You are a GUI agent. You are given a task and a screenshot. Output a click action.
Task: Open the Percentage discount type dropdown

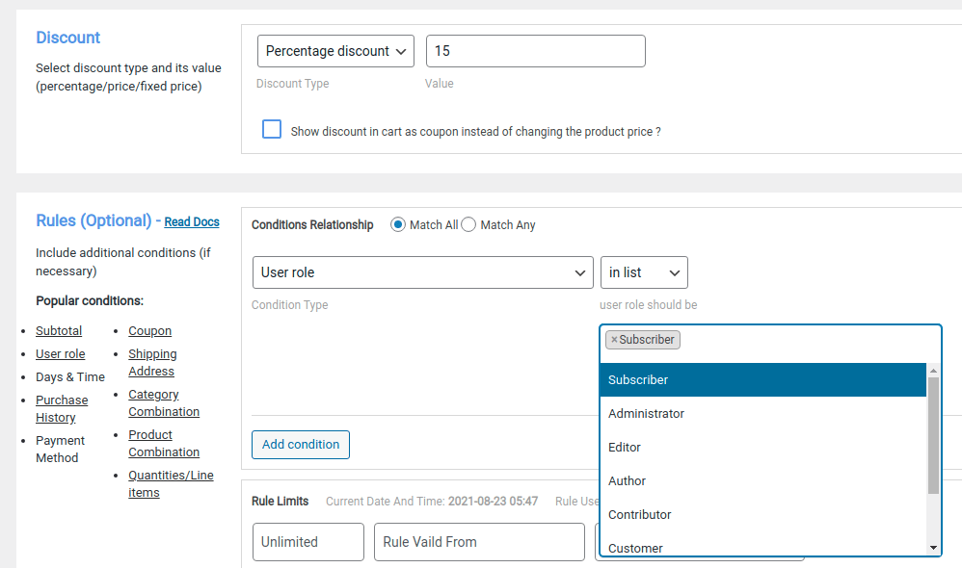click(x=335, y=51)
